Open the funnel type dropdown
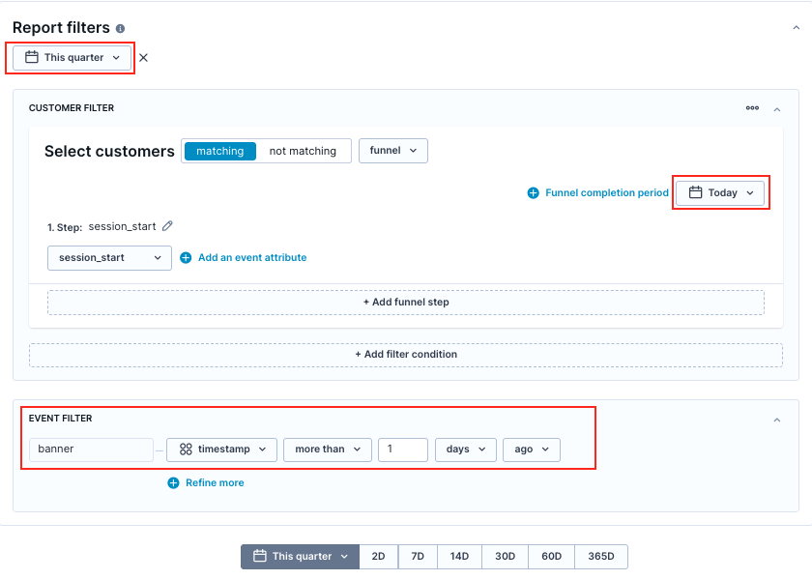 pos(393,151)
